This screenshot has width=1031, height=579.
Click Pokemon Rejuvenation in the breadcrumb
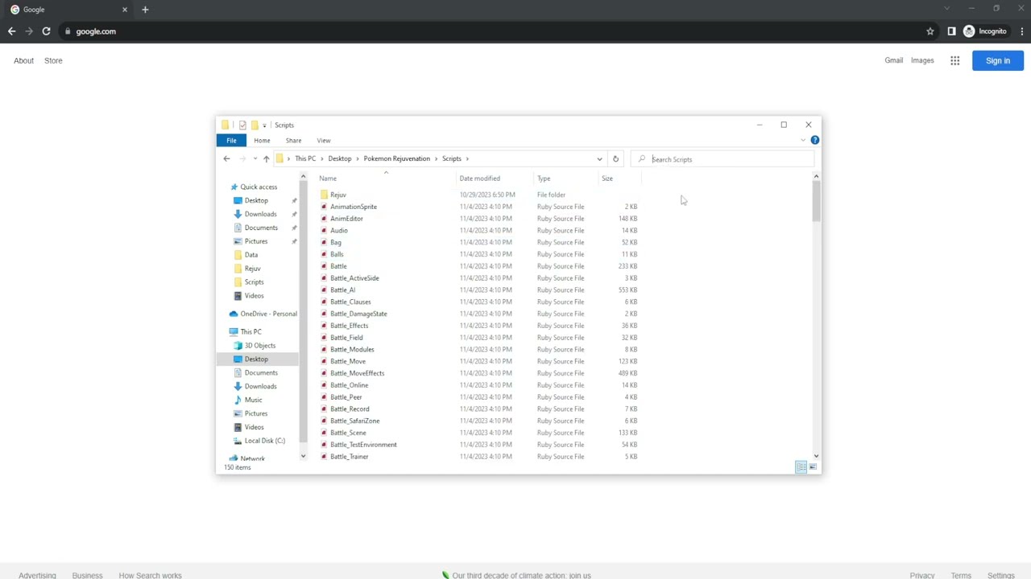(x=396, y=158)
